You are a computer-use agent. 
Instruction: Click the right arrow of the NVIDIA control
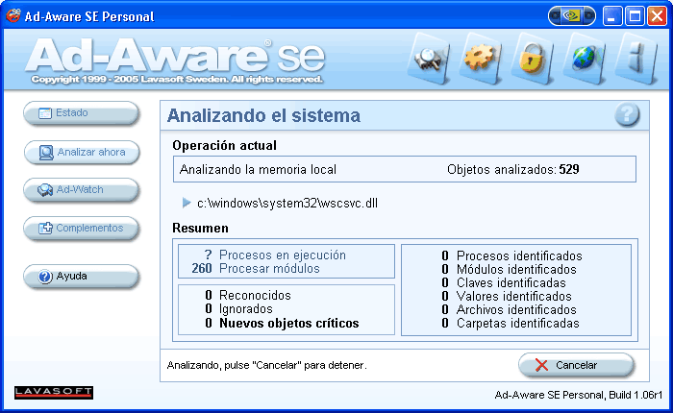[588, 15]
